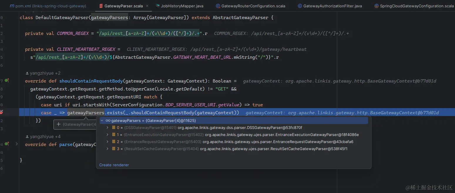
Task: Click the shouldContainRequestBody method name in its definition
Action: pyautogui.click(x=91, y=81)
